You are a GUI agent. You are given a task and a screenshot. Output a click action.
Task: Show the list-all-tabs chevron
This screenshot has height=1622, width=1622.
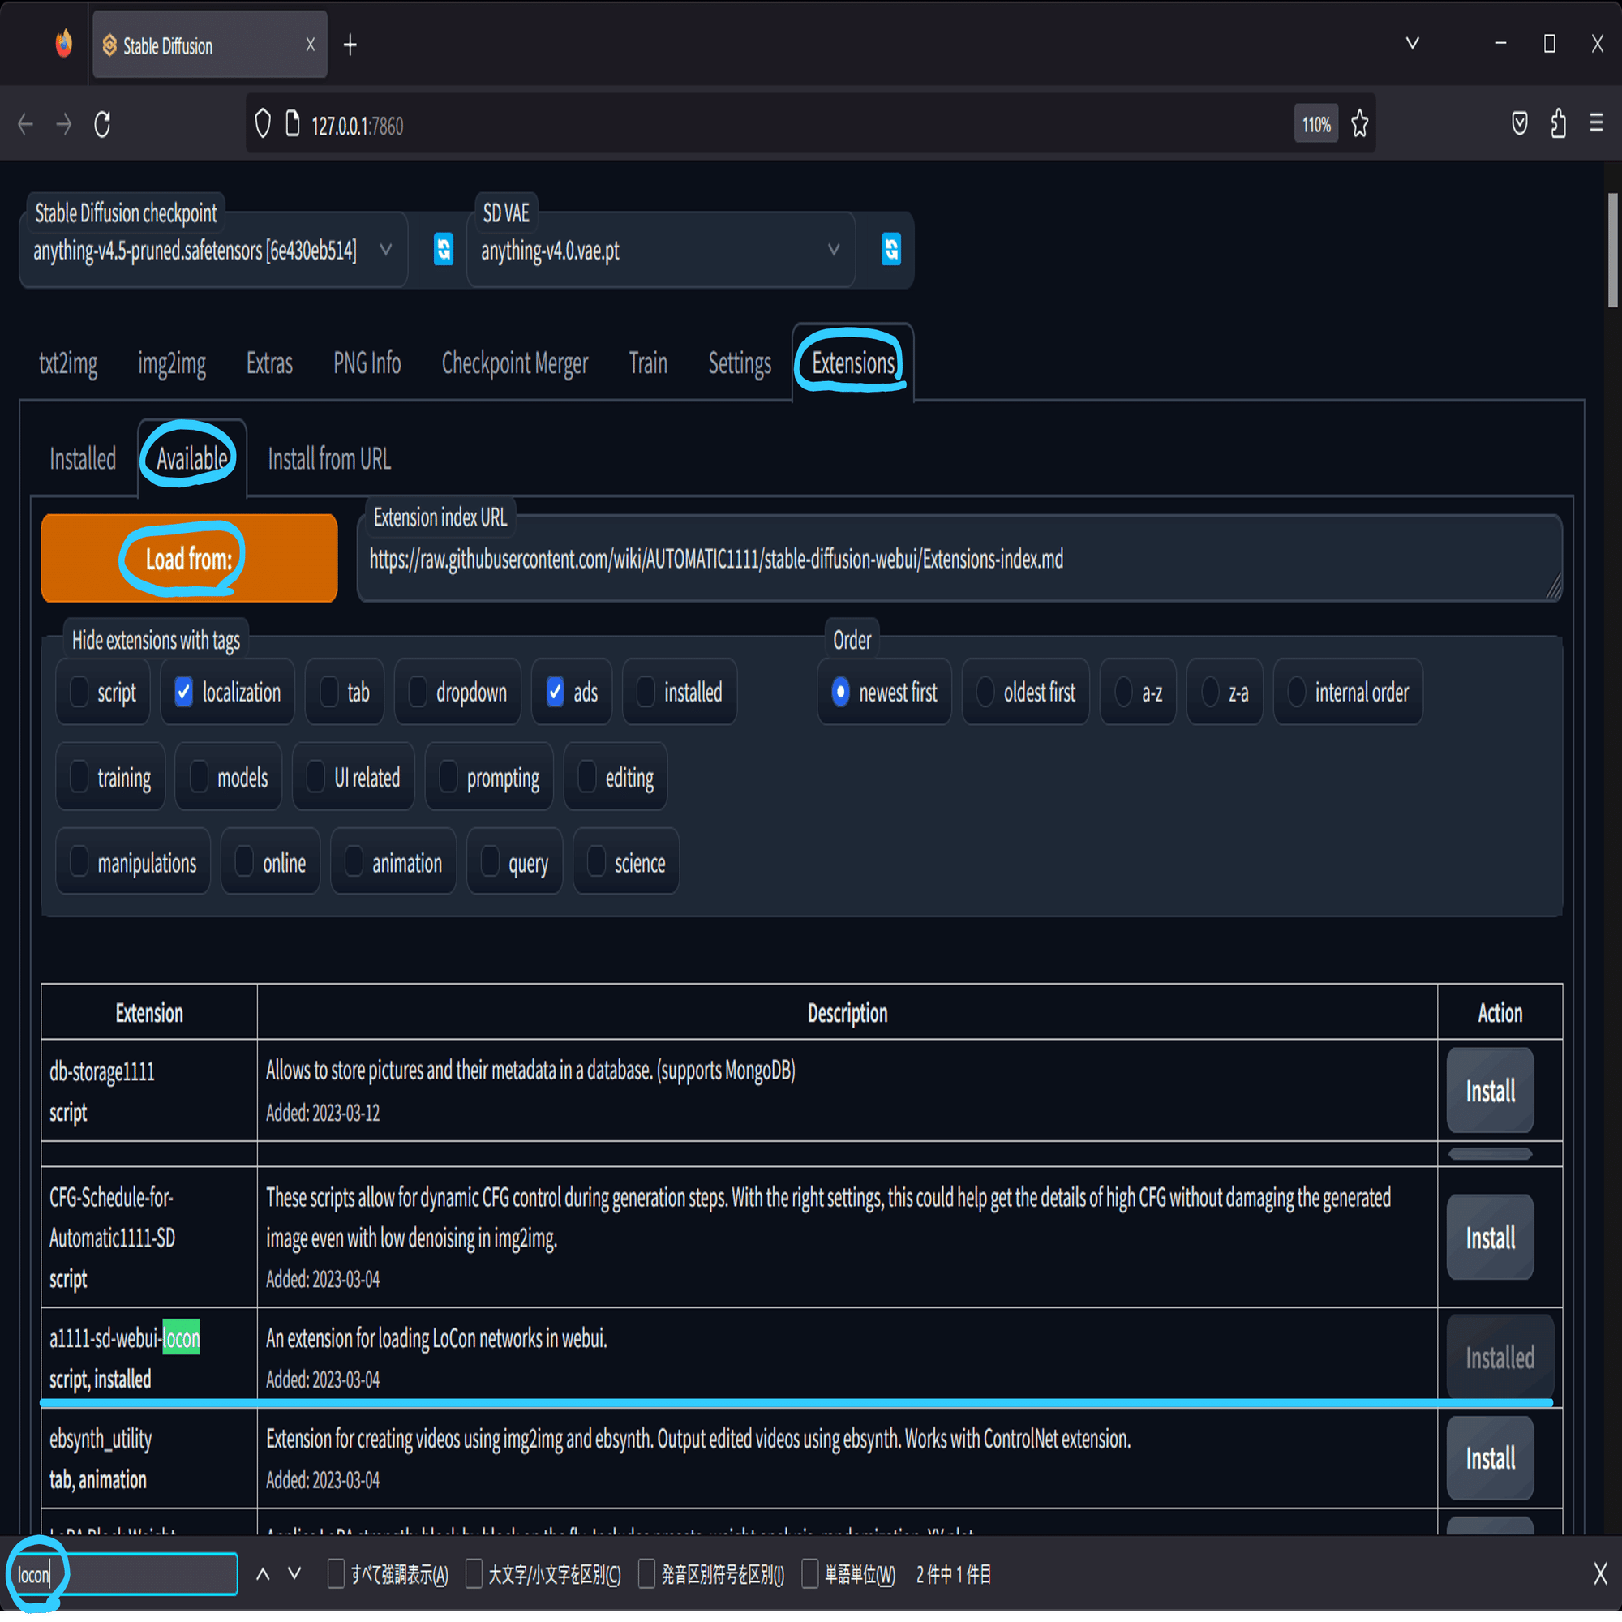tap(1412, 44)
